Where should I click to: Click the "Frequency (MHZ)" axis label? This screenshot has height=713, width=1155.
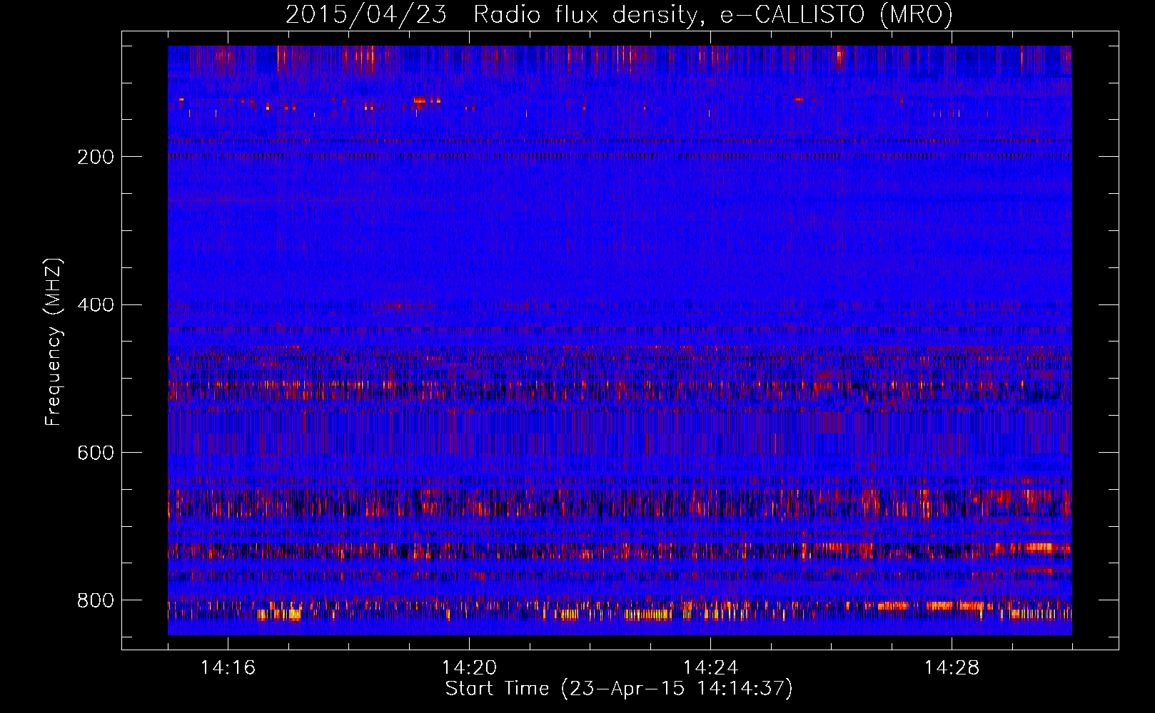[x=54, y=342]
